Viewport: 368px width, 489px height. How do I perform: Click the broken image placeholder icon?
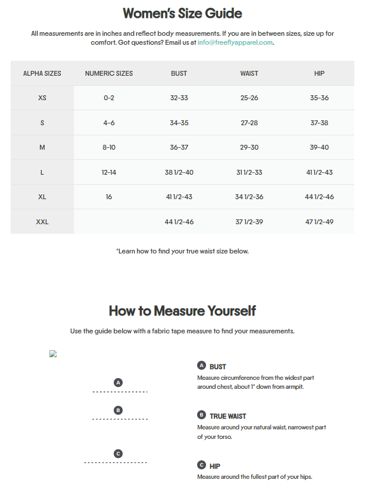(52, 354)
